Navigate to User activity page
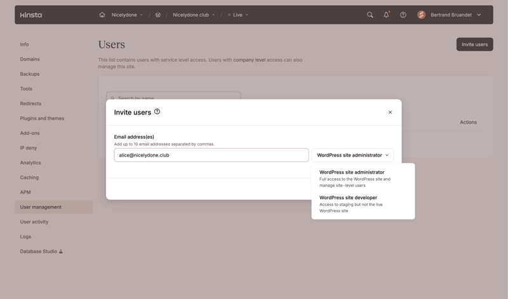508x299 pixels. coord(34,222)
